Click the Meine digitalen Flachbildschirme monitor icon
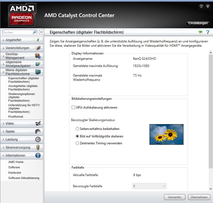This screenshot has width=213, height=203. 38,72
